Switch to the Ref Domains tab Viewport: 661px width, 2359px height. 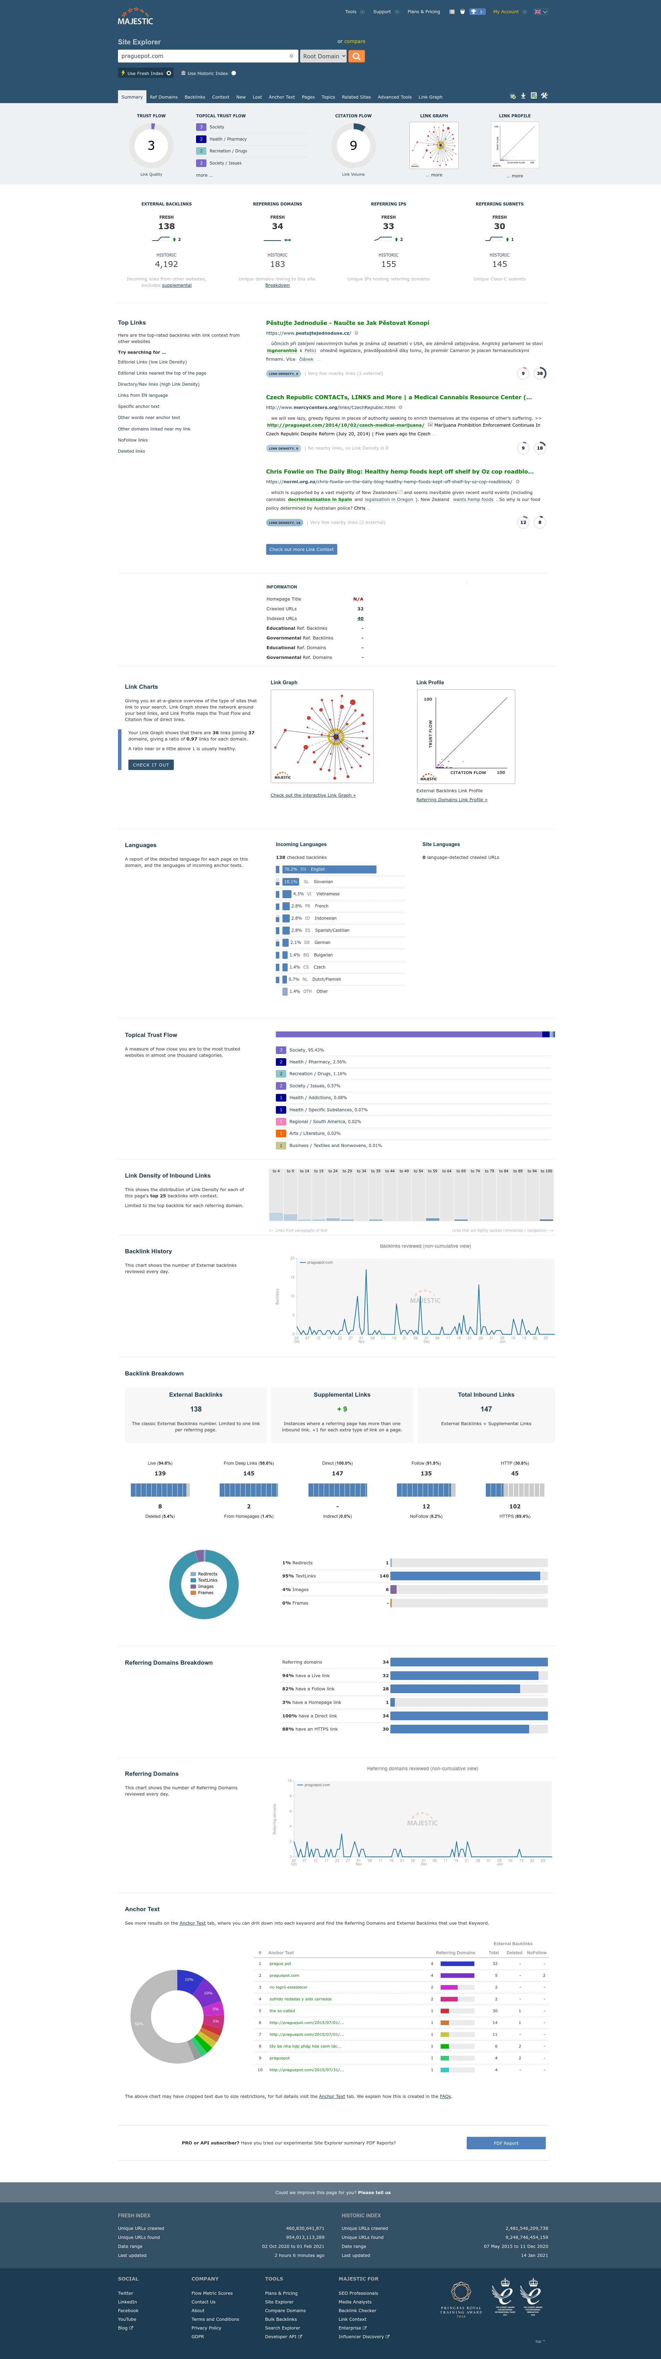click(x=164, y=97)
